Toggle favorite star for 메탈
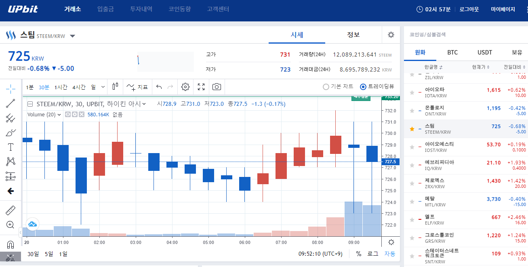 [x=412, y=202]
